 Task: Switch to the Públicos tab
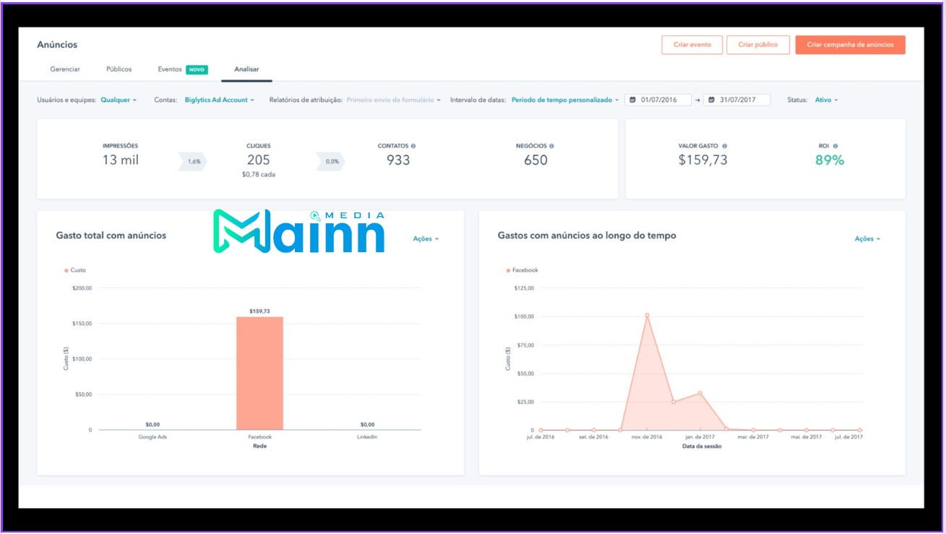pos(119,69)
